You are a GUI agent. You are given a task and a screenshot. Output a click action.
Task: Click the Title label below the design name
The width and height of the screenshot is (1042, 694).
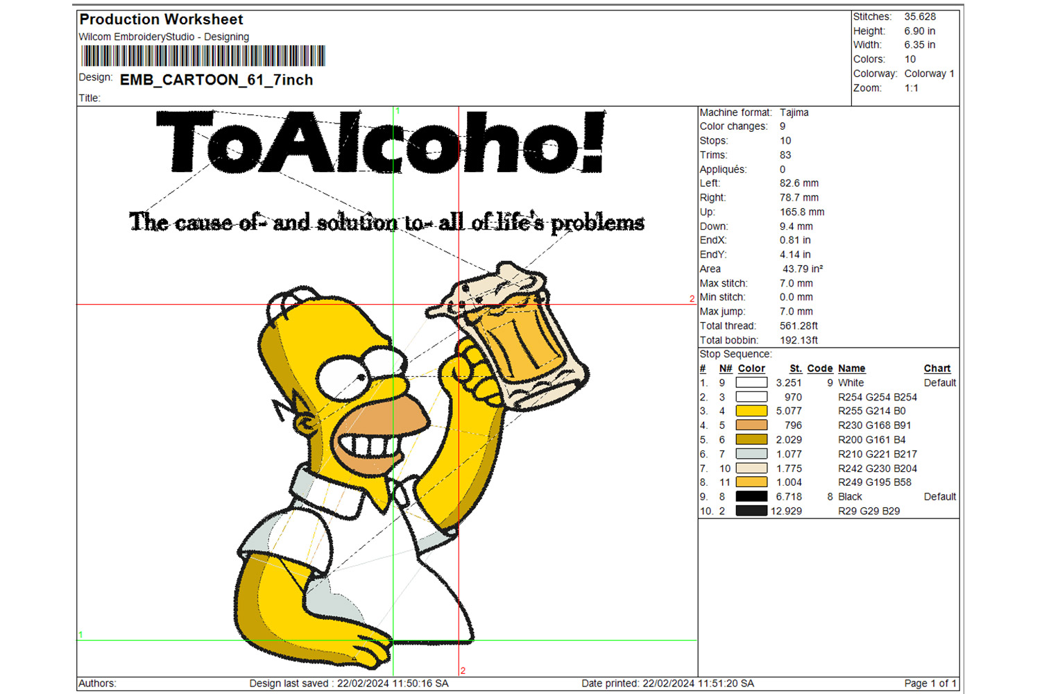(x=89, y=98)
